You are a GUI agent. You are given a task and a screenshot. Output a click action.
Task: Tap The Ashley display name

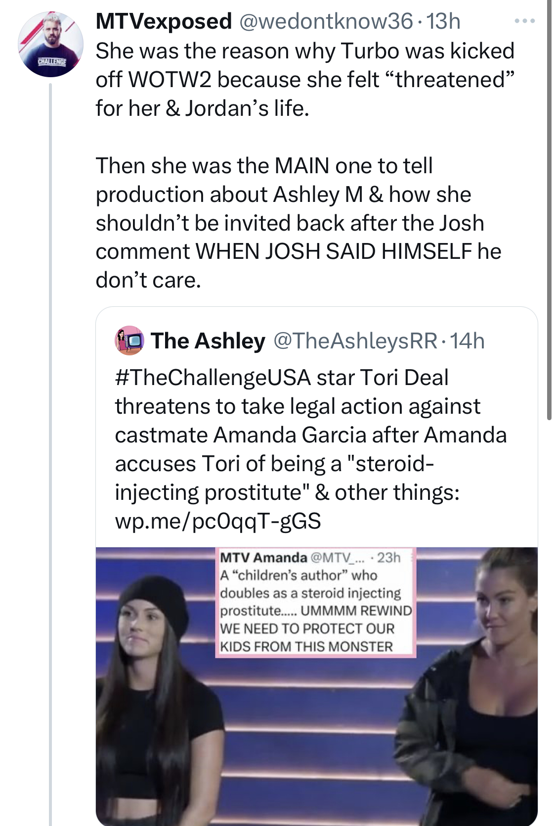(208, 340)
